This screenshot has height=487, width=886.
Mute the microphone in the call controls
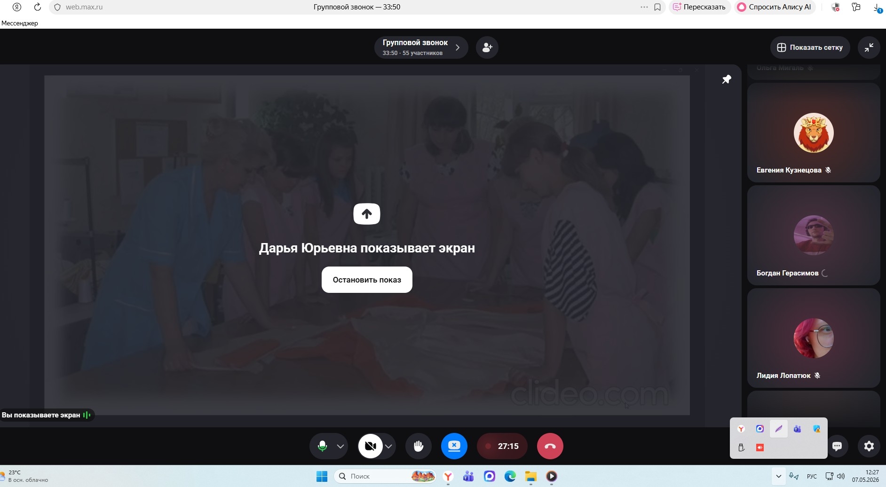tap(322, 446)
